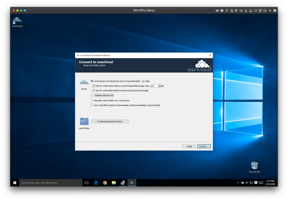The image size is (288, 200).
Task: Show hidden tray icons chevron
Action: [238, 183]
